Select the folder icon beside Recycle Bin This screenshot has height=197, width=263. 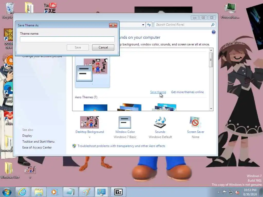click(29, 7)
